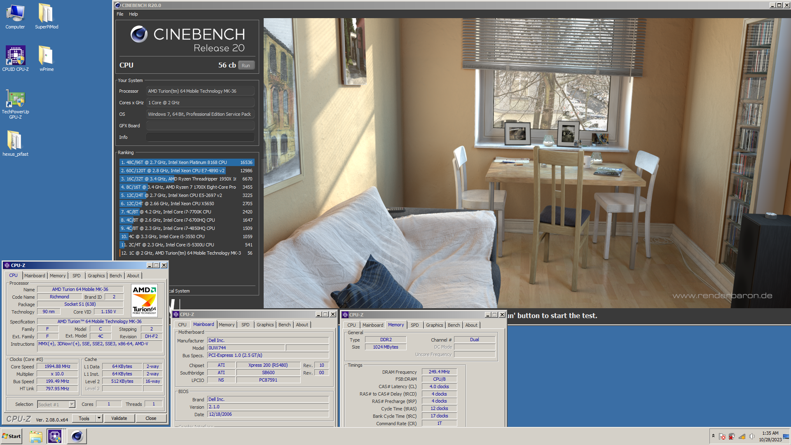Switch to the Memory tab in left CPU-Z
The width and height of the screenshot is (791, 445).
[x=58, y=276]
